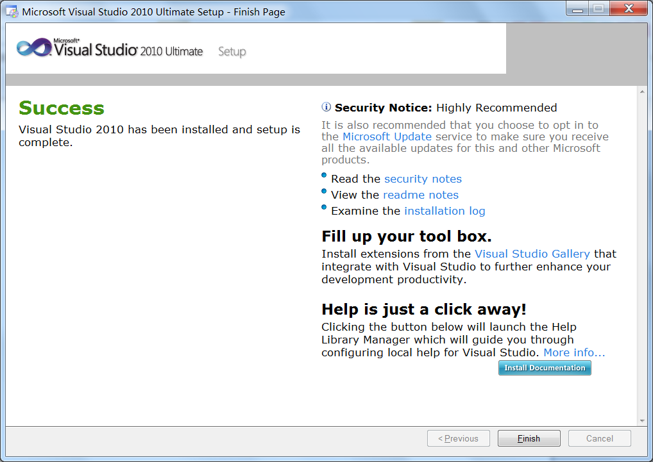Click the green Success heading
The height and width of the screenshot is (462, 653).
61,108
